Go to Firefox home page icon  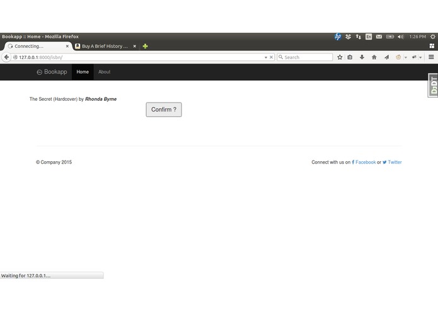coord(374,57)
